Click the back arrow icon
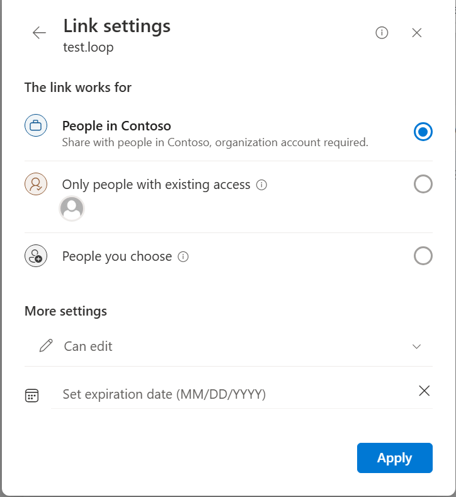 (x=39, y=33)
